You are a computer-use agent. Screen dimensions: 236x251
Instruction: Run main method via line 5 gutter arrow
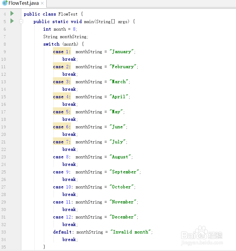click(12, 21)
